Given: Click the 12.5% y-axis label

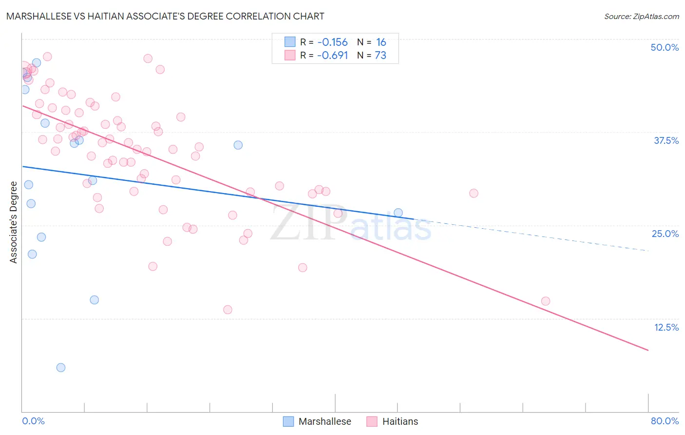Looking at the screenshot, I should 666,327.
